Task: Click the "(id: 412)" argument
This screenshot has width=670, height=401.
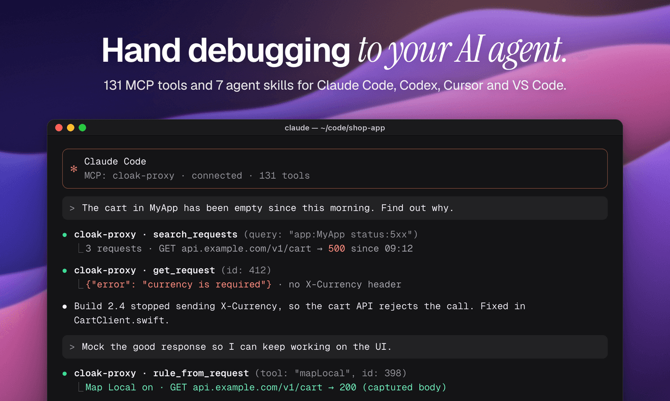Action: tap(246, 270)
